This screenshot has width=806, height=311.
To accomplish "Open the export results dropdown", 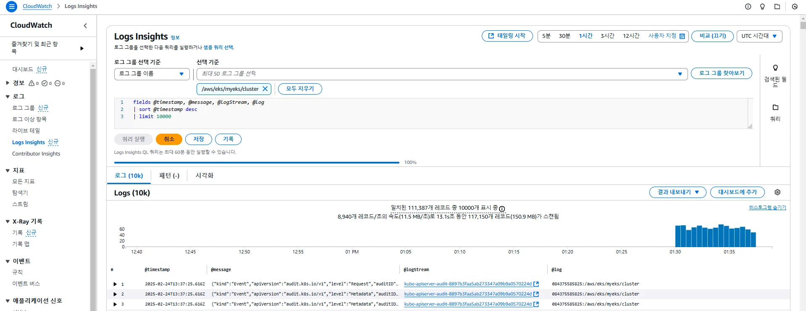I will (x=677, y=192).
